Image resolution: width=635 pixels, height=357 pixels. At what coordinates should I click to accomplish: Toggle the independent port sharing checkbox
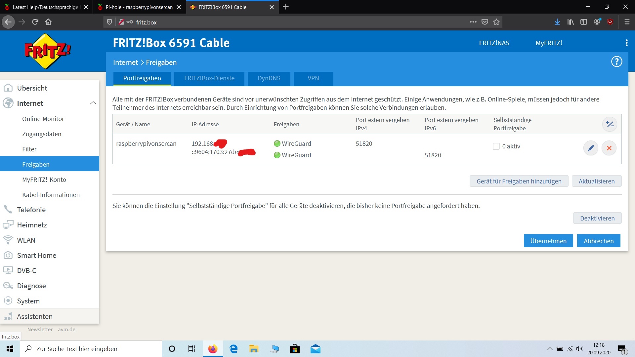click(x=496, y=146)
